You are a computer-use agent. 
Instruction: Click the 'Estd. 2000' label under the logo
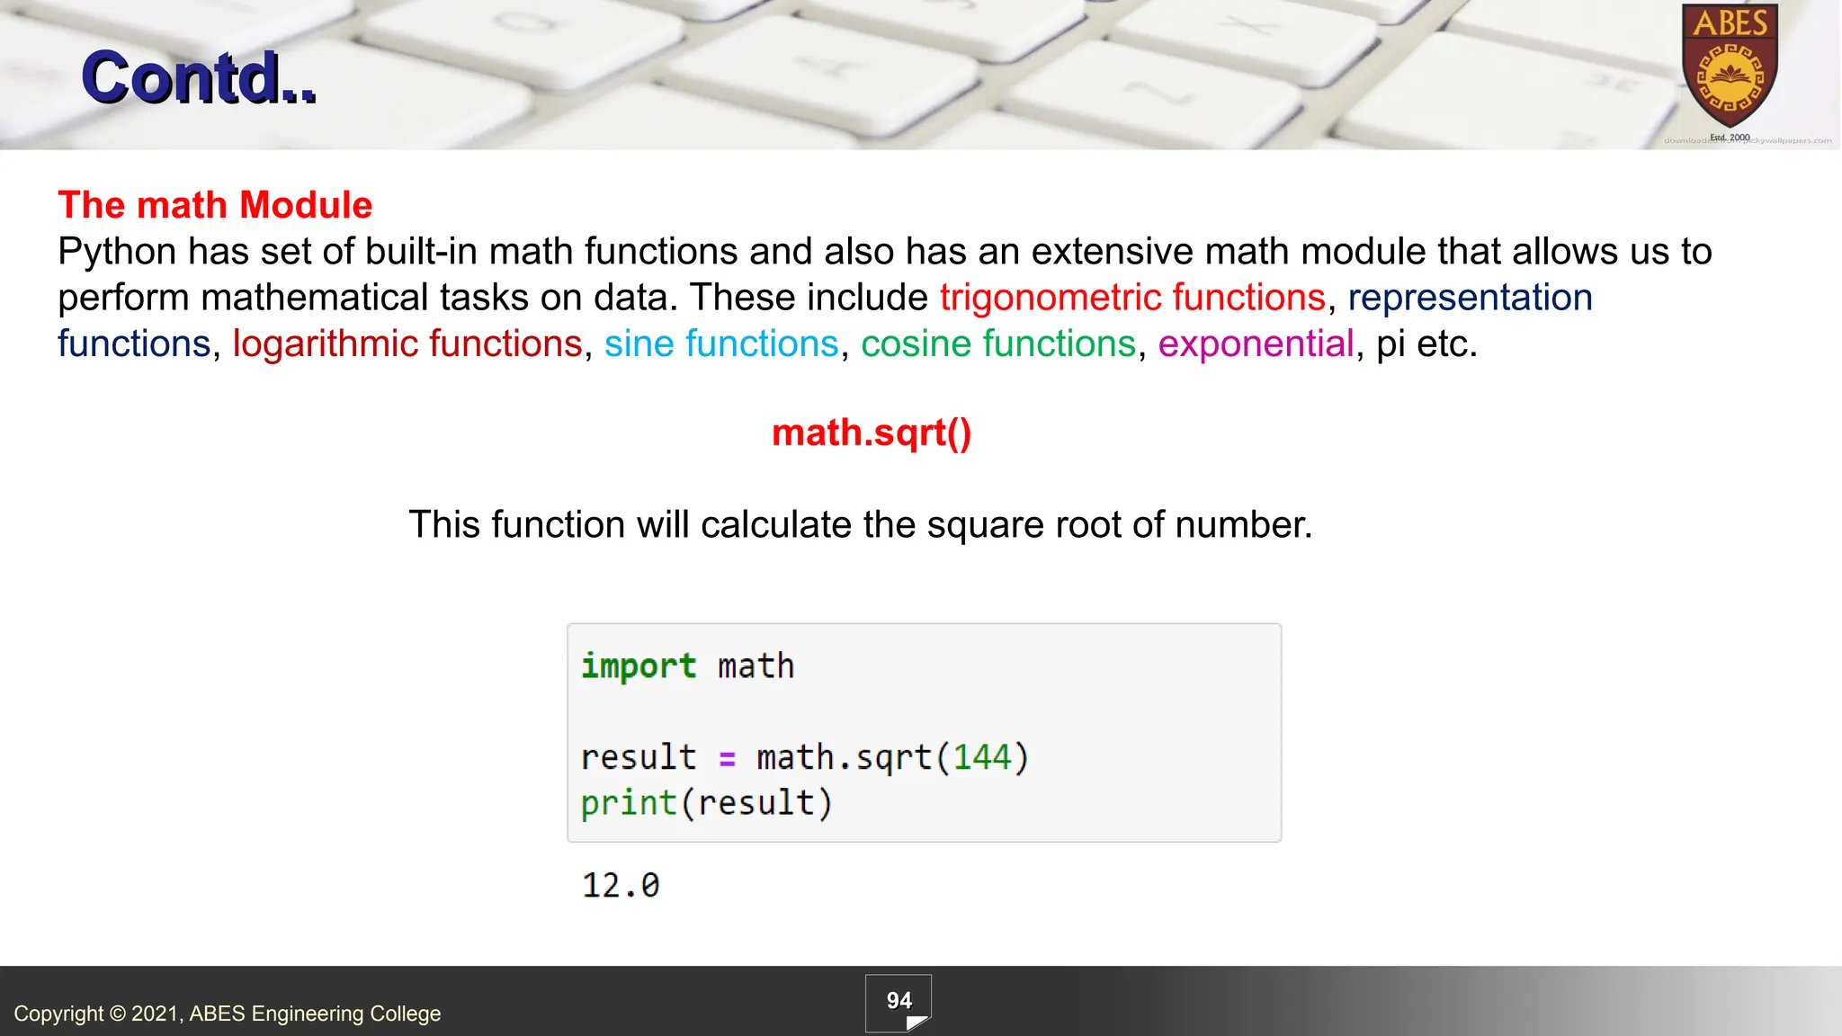(1730, 138)
